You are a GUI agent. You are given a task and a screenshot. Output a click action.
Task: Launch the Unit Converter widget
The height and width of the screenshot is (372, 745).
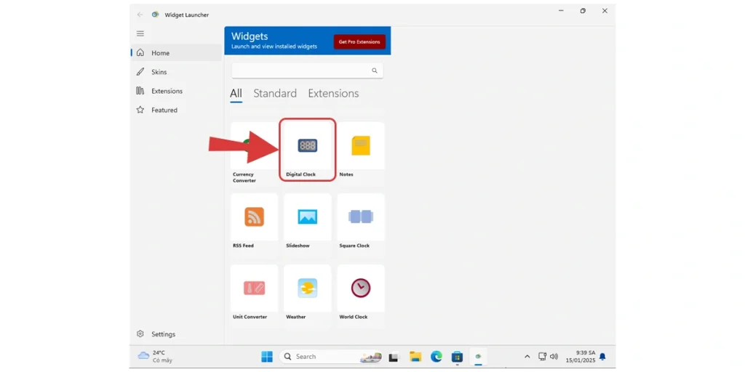click(254, 291)
